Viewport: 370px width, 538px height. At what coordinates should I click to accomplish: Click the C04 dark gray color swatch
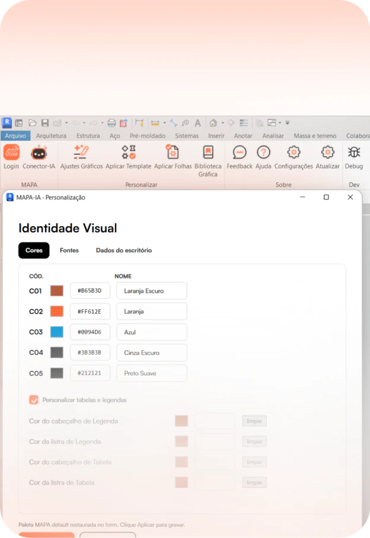pyautogui.click(x=57, y=352)
